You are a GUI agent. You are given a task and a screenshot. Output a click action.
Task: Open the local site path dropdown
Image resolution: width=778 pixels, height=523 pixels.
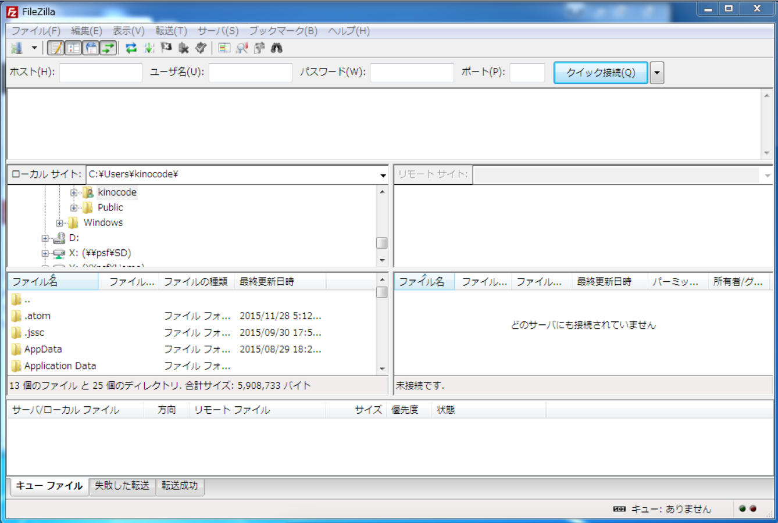click(x=383, y=175)
